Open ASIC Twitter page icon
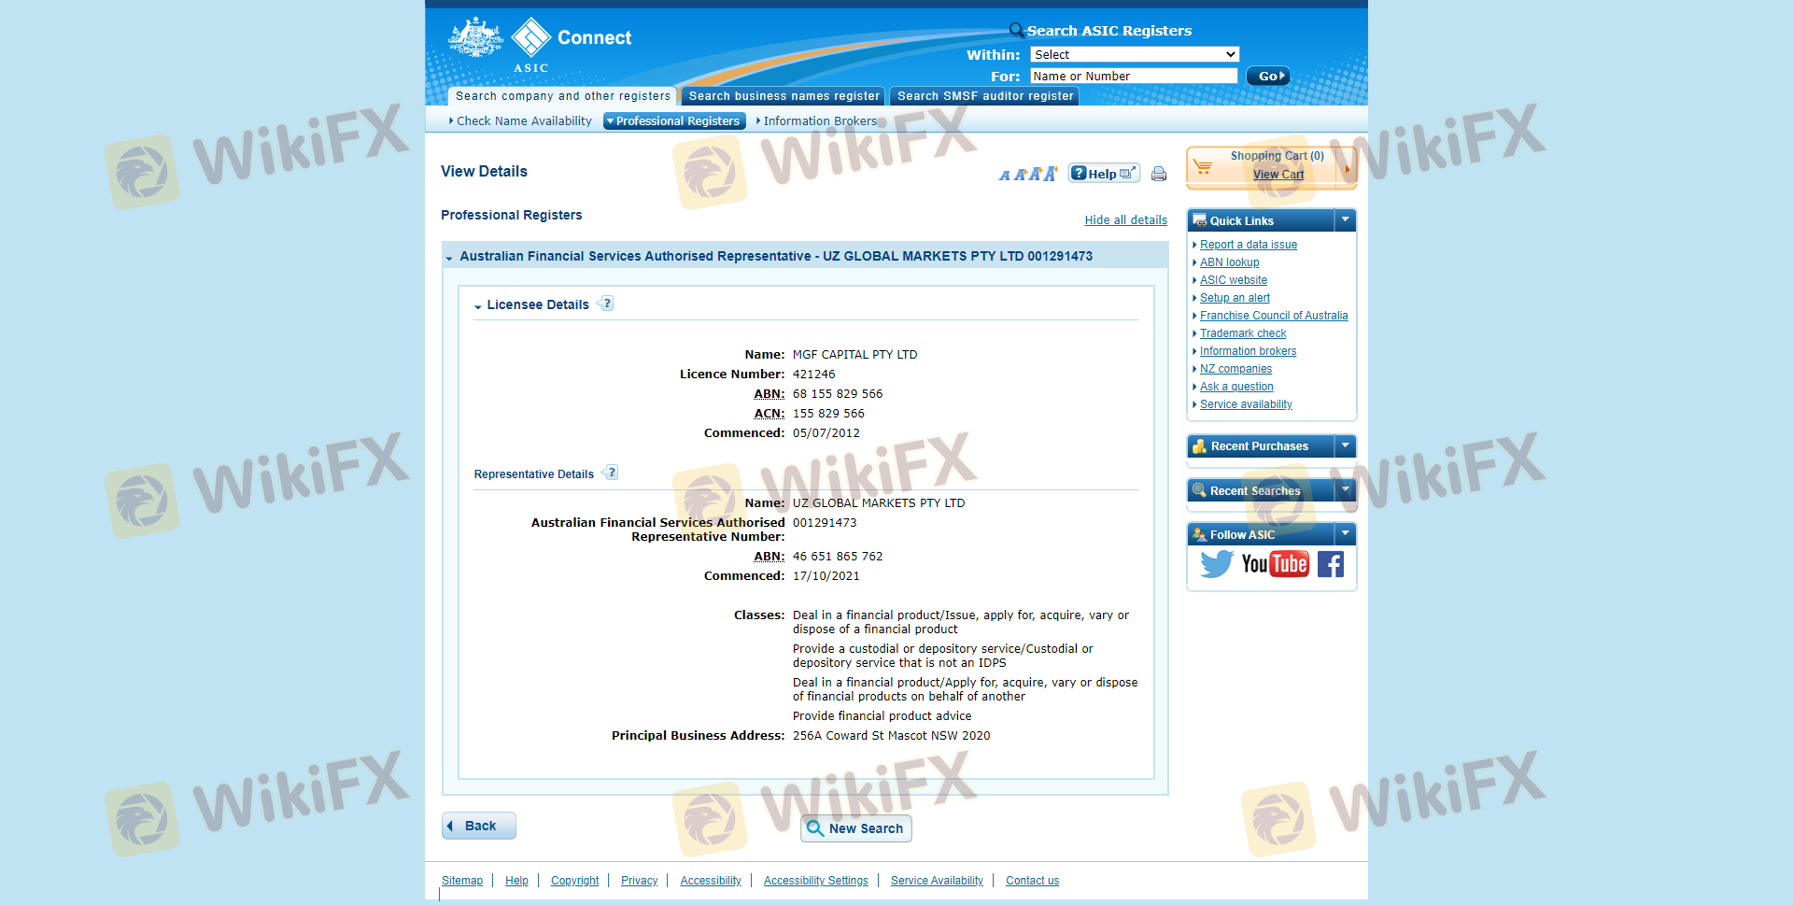 1216,564
